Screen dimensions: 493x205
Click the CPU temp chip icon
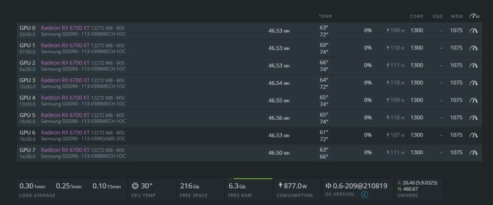point(135,186)
